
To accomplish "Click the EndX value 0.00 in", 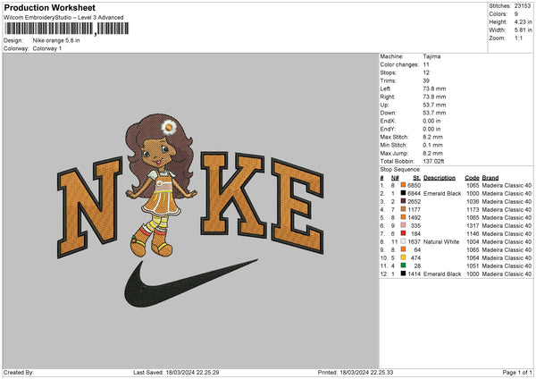I will point(431,121).
